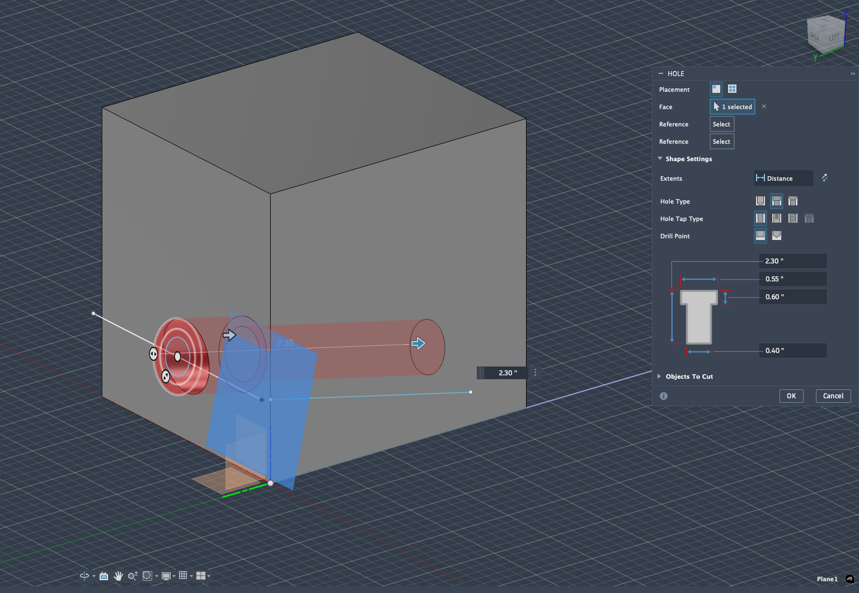Cancel the Hole command
Screen dimensions: 859x593
833,396
